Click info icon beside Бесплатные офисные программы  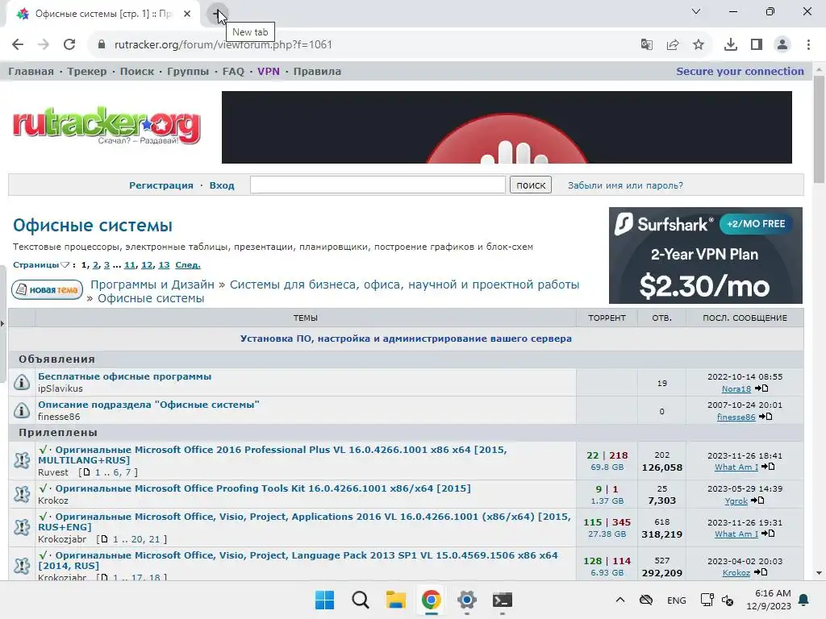(x=22, y=382)
